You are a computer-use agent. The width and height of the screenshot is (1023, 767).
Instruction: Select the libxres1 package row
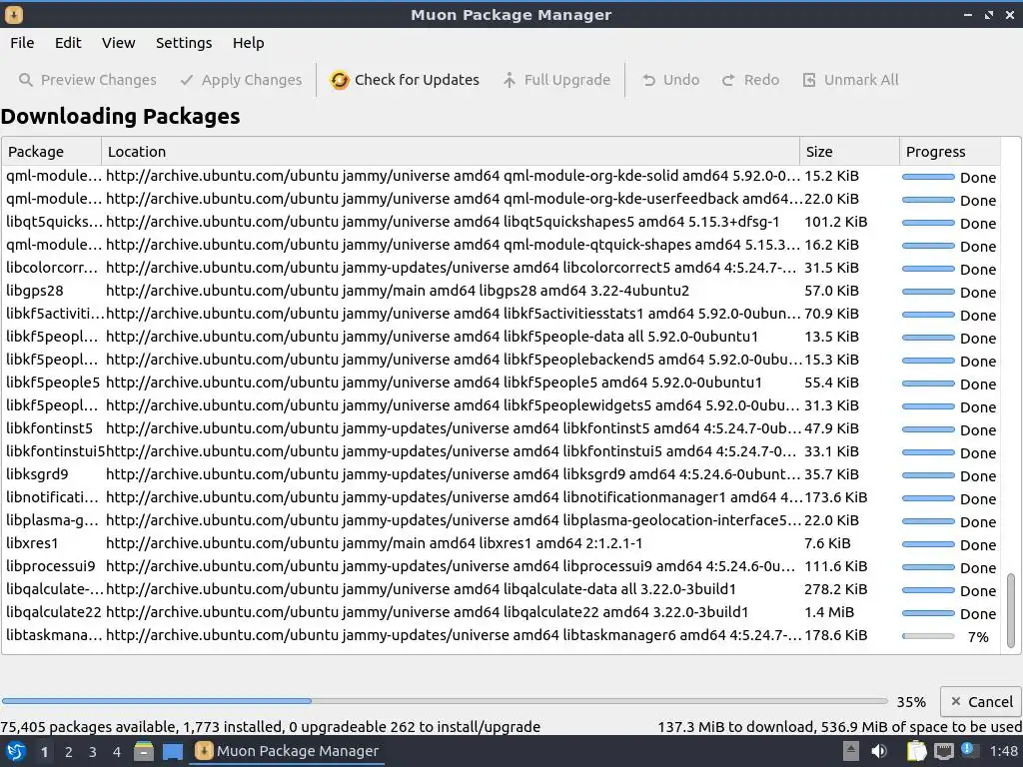click(x=502, y=543)
